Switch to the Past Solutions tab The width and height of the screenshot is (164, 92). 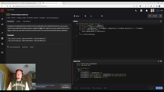point(27,21)
